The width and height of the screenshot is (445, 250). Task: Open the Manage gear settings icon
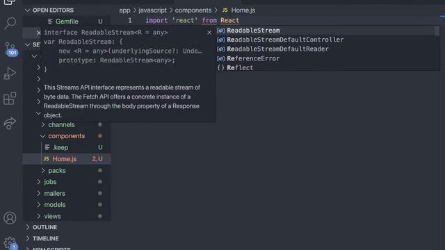coord(10,242)
